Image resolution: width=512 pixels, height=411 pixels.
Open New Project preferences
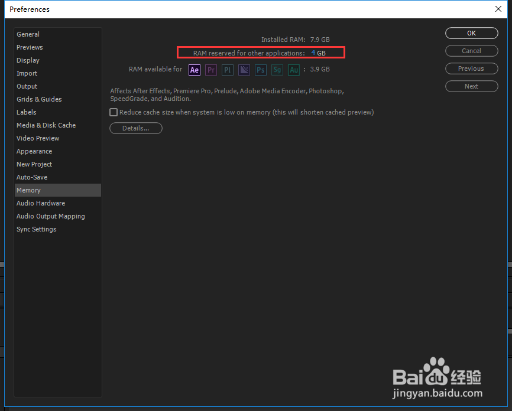coord(58,164)
